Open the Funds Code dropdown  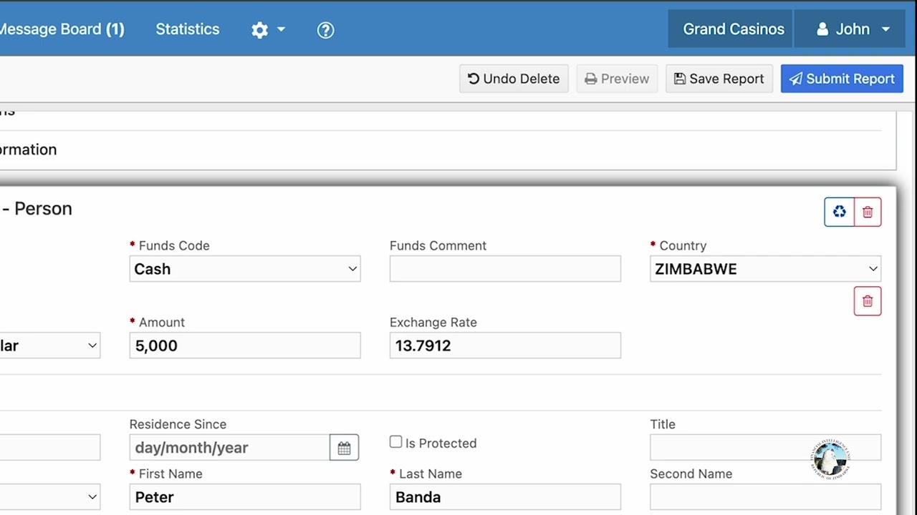tap(245, 269)
